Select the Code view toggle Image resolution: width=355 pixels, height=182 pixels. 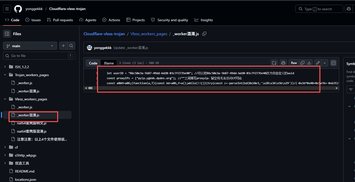tap(93, 63)
